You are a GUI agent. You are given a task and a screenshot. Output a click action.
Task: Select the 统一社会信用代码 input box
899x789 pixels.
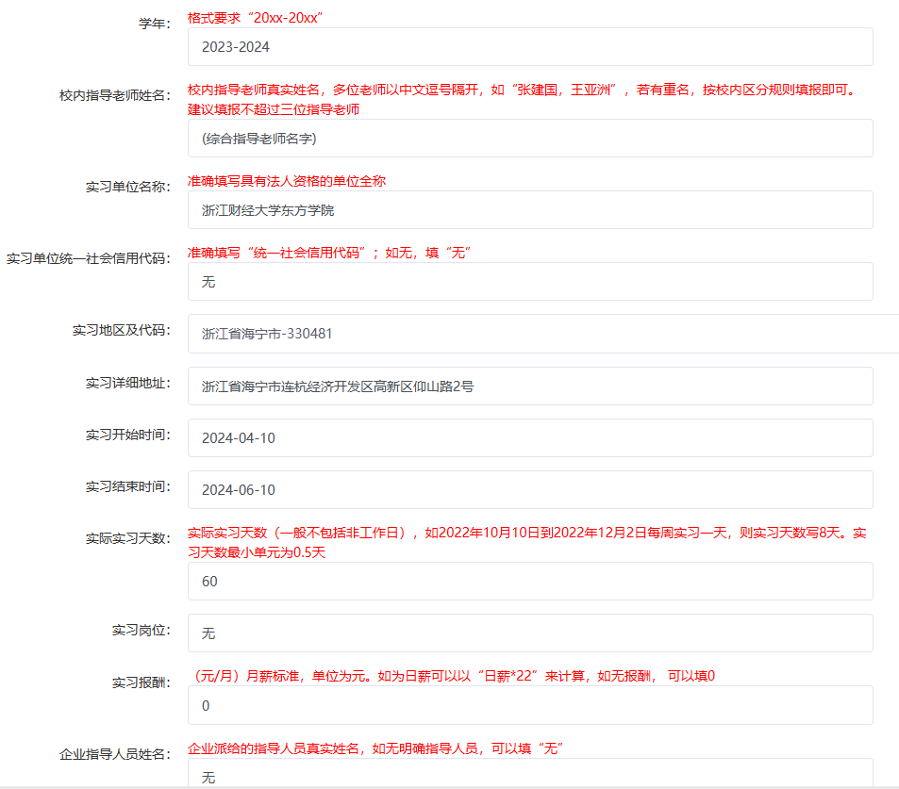[530, 282]
